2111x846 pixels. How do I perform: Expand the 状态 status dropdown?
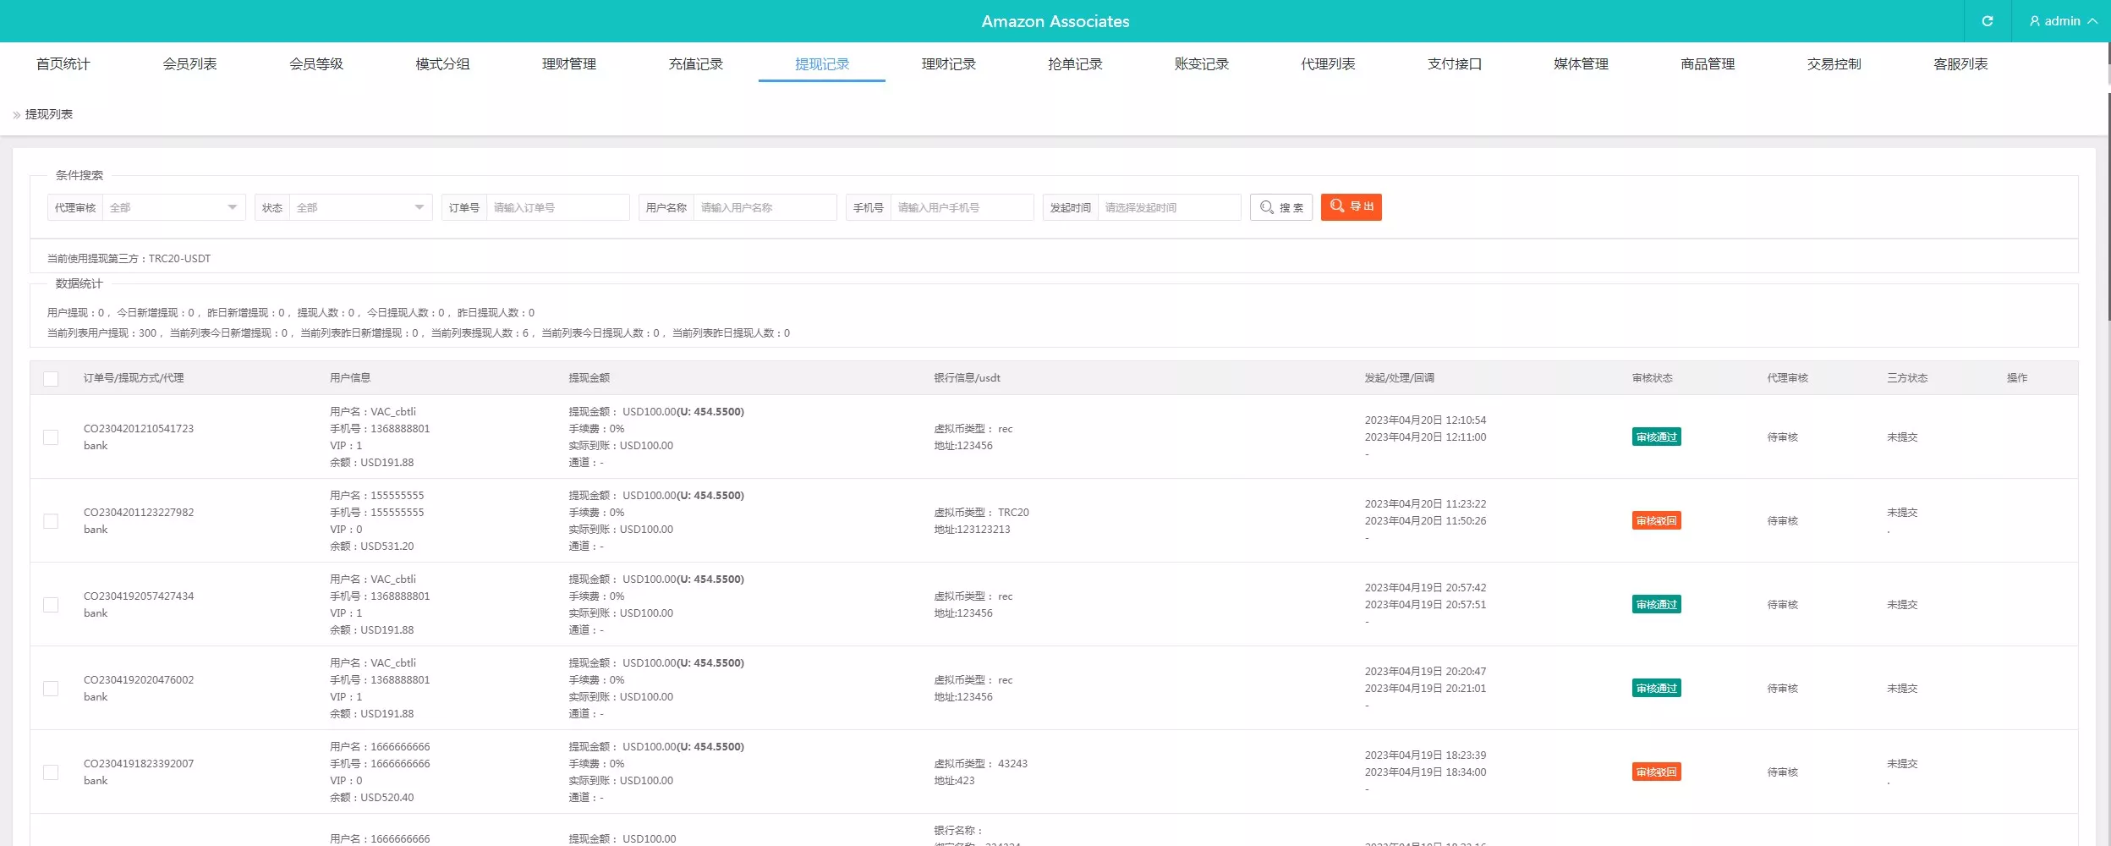359,208
